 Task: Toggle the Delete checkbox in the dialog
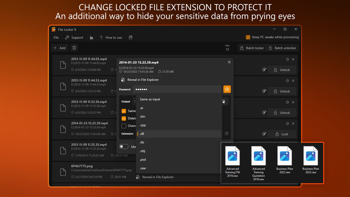(x=124, y=118)
